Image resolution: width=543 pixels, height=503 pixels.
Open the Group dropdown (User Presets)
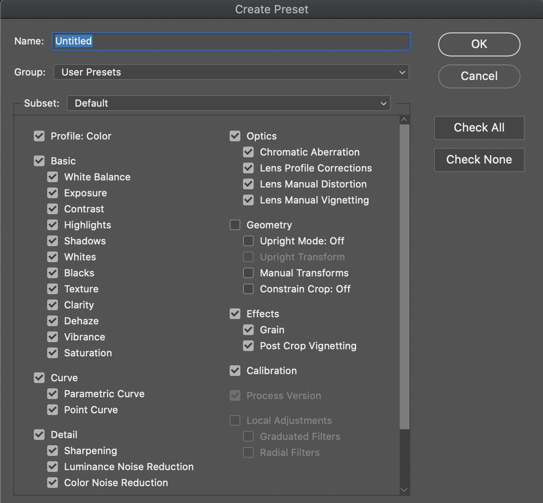pos(231,72)
